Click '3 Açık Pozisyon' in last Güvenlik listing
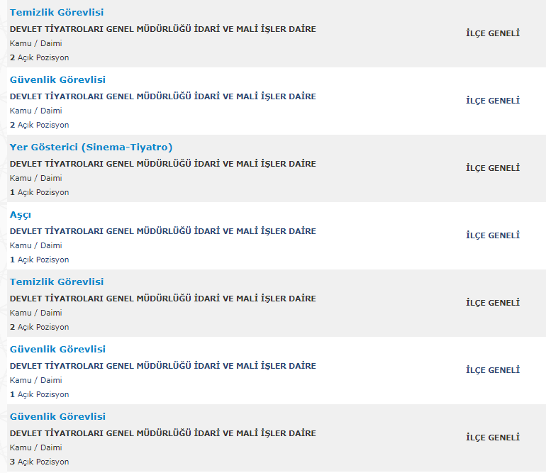546x473 pixels. click(39, 462)
